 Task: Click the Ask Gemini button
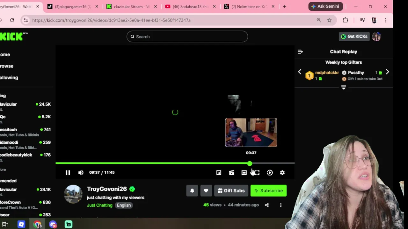click(x=326, y=6)
